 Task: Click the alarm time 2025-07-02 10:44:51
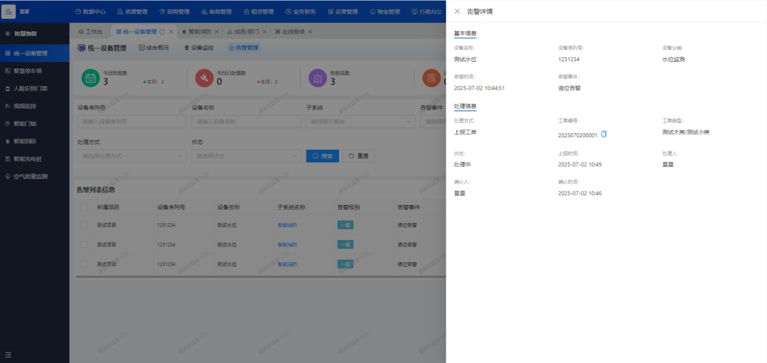coord(479,88)
